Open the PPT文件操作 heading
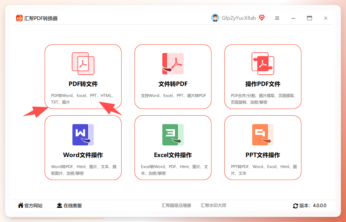 coord(263,155)
